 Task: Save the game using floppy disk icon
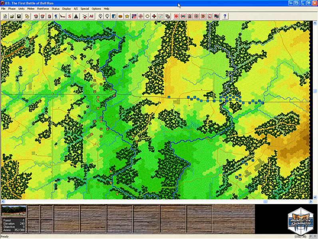click(x=19, y=16)
